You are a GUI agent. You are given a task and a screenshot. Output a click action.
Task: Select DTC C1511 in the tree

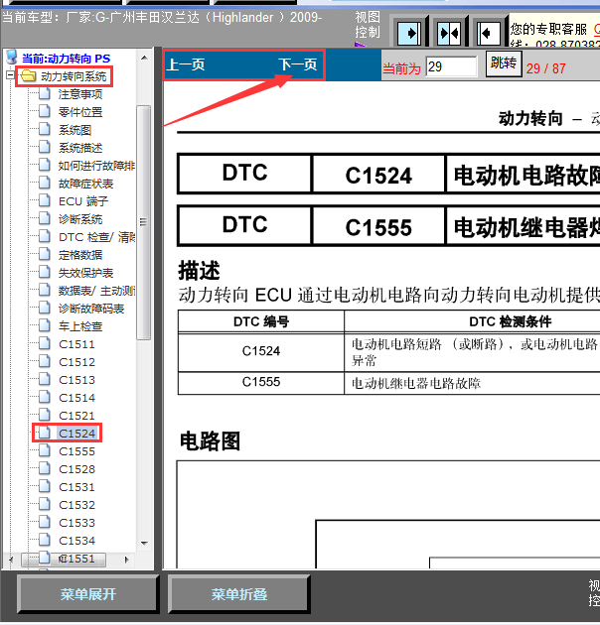click(x=76, y=344)
